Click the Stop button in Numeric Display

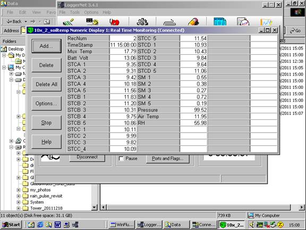(46, 122)
